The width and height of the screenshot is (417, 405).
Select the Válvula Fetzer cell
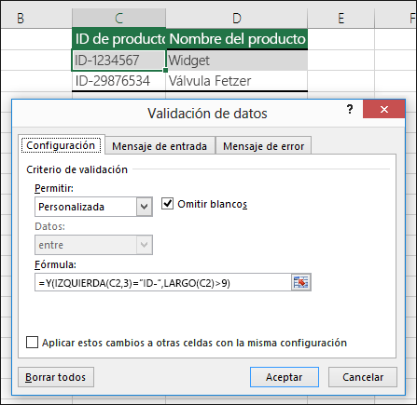[237, 81]
